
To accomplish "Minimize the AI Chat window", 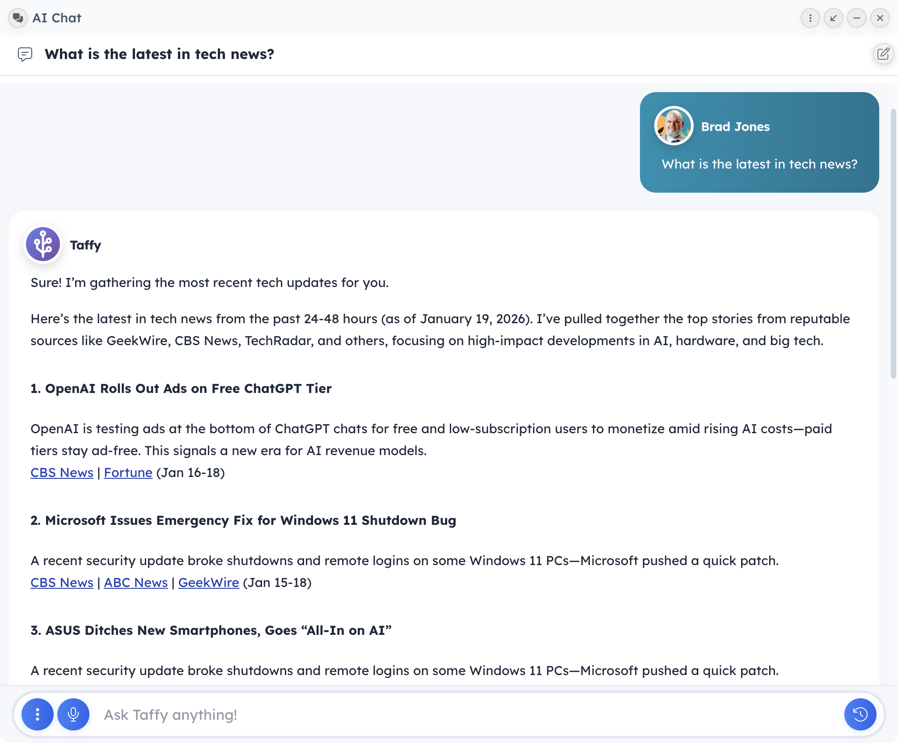I will [856, 18].
